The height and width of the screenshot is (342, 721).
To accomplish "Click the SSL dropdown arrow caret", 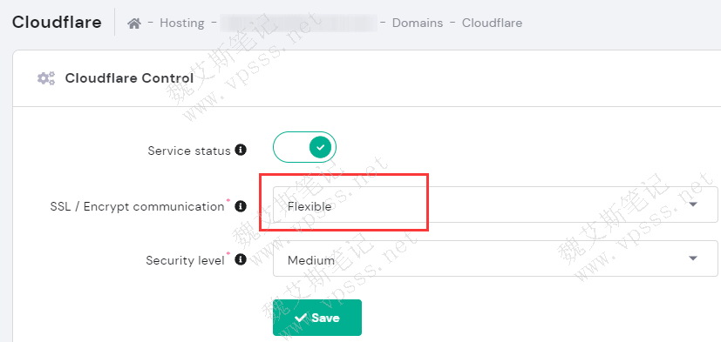I will (693, 205).
